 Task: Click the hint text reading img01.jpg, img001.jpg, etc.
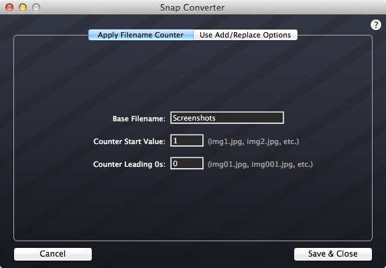click(x=260, y=164)
